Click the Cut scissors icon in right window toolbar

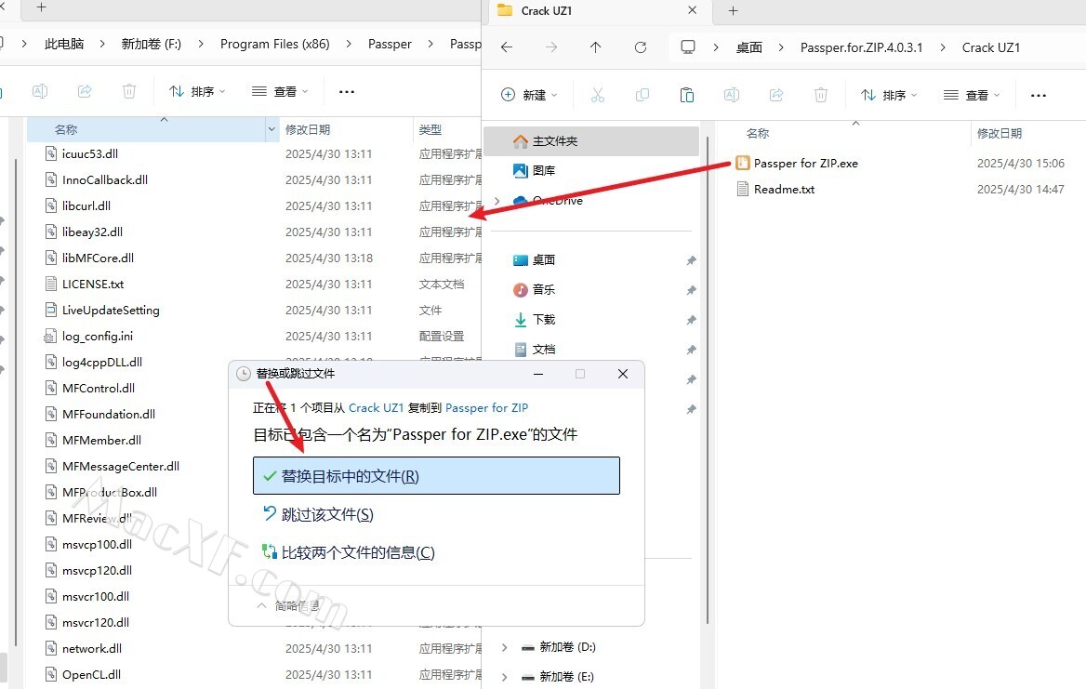[x=598, y=95]
